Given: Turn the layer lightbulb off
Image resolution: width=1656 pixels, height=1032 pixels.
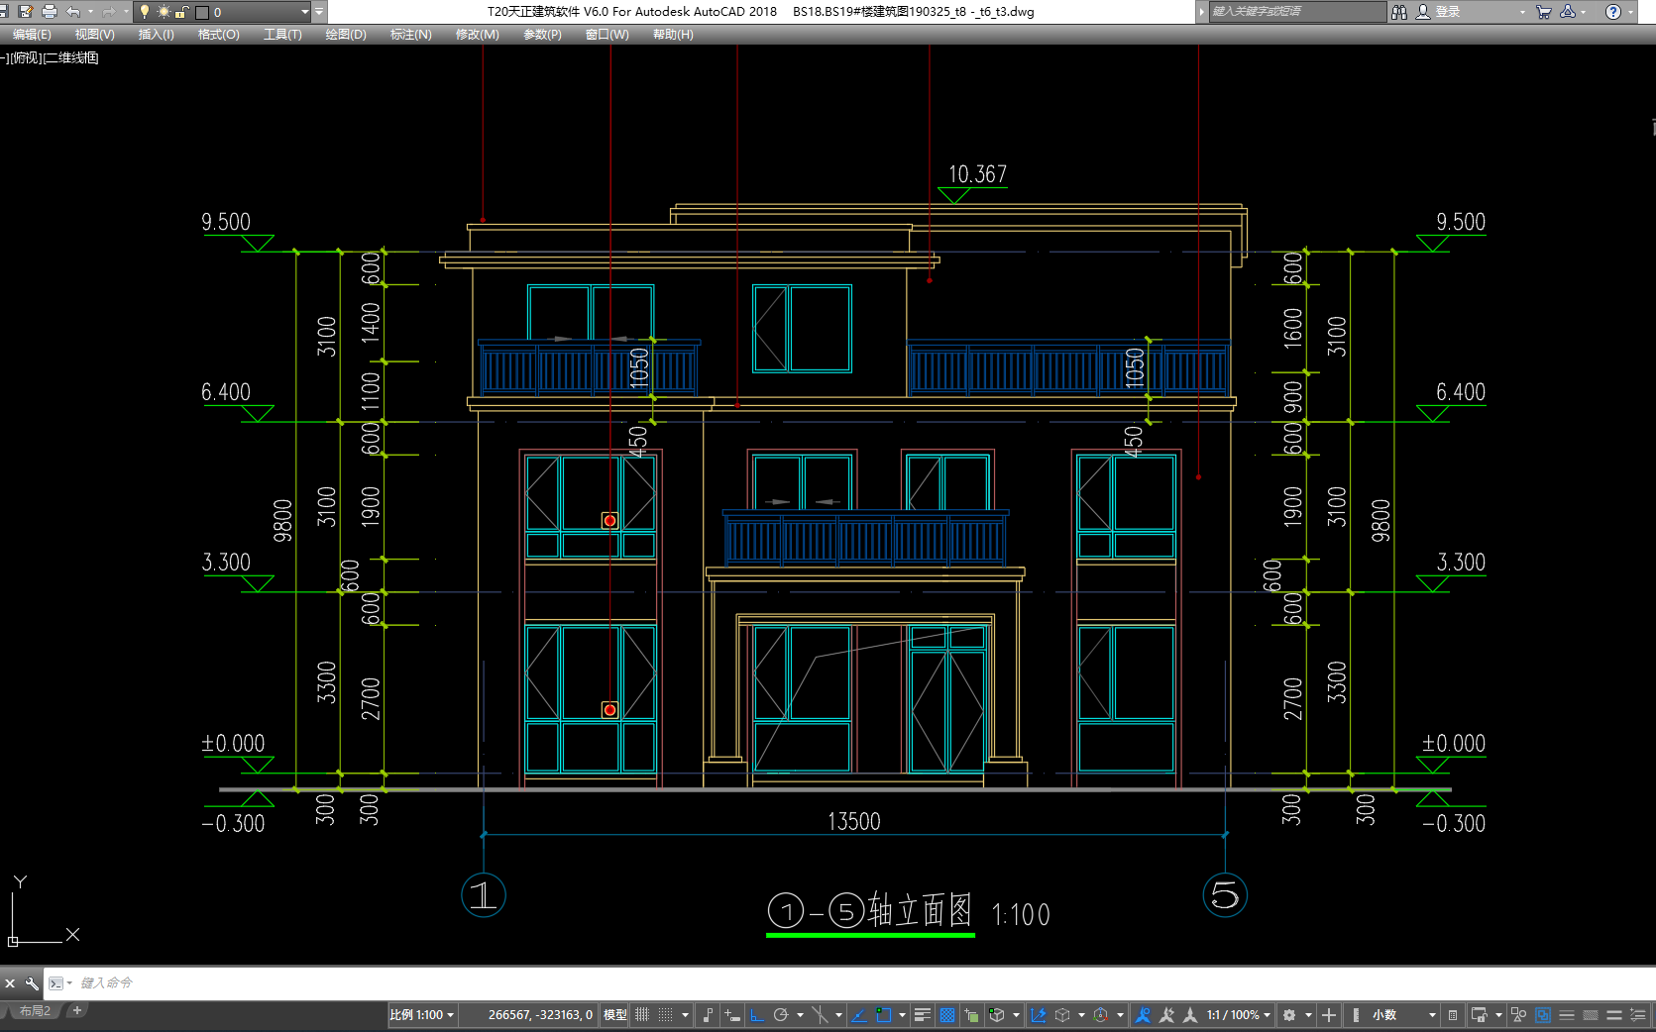Looking at the screenshot, I should point(145,12).
